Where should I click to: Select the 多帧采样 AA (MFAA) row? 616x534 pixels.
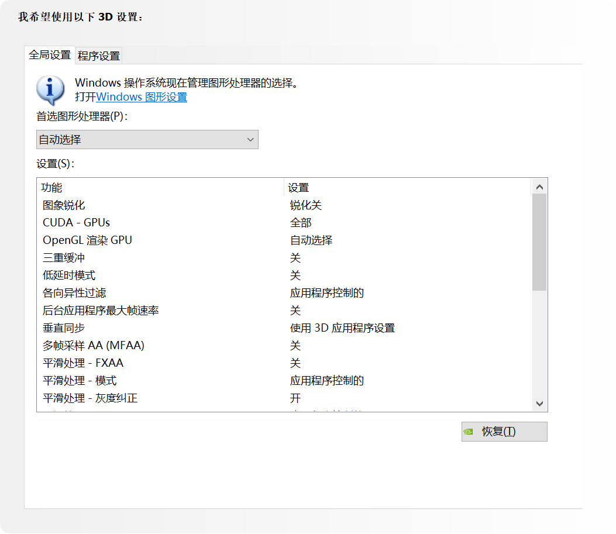(x=285, y=346)
